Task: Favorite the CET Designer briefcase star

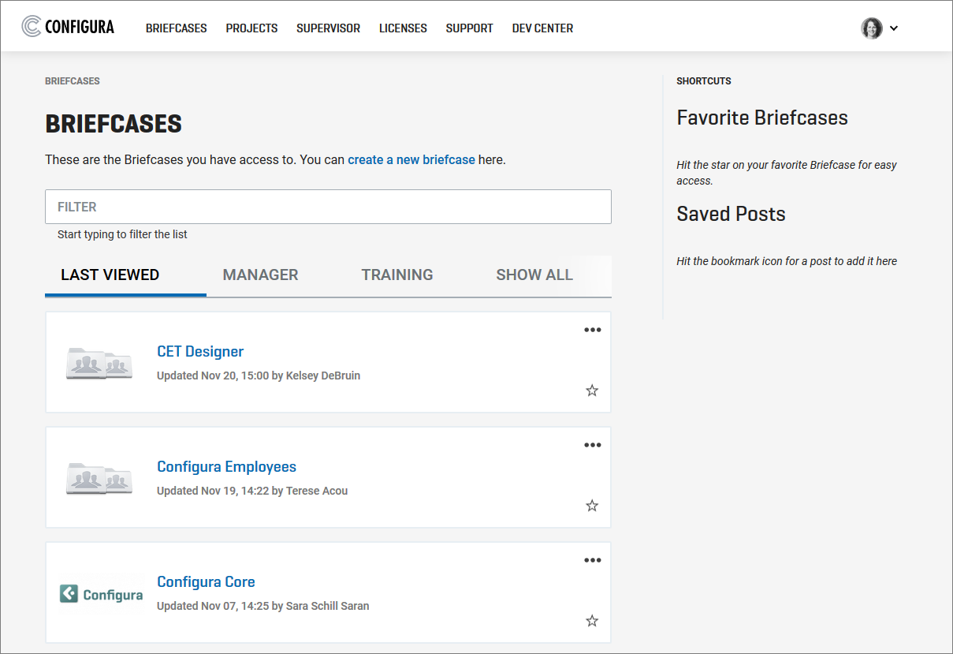Action: 592,391
